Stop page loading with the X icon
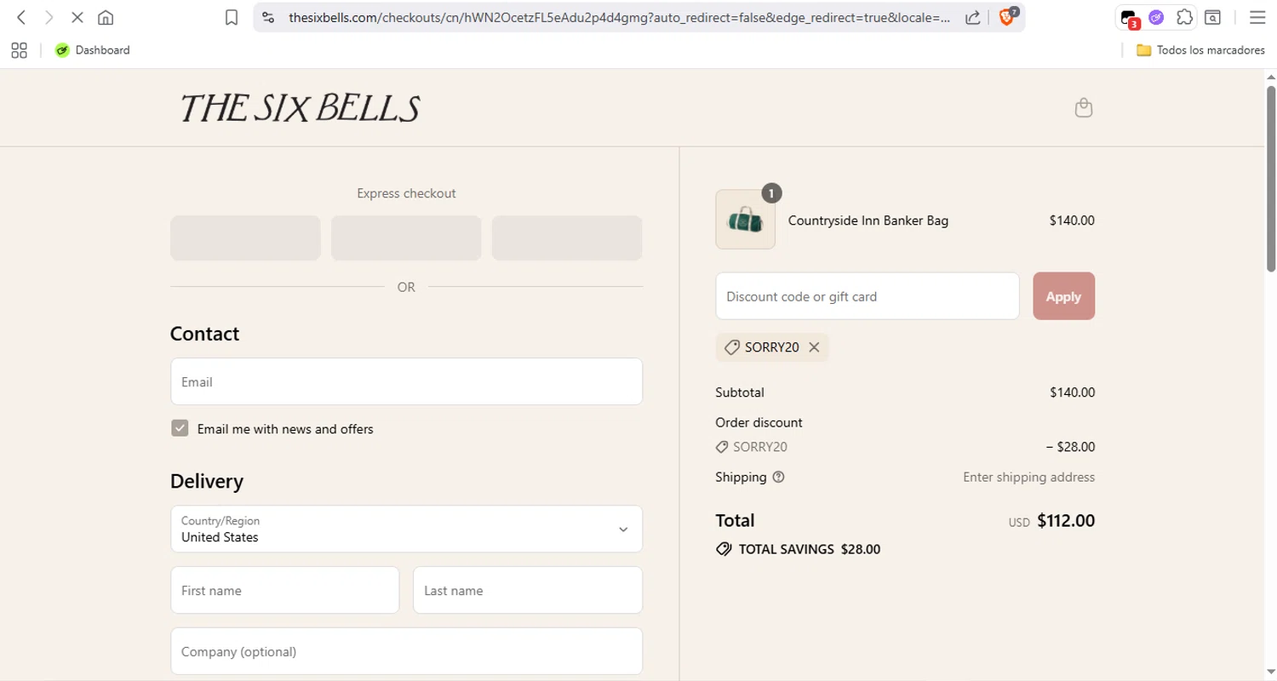The width and height of the screenshot is (1277, 681). [x=77, y=17]
